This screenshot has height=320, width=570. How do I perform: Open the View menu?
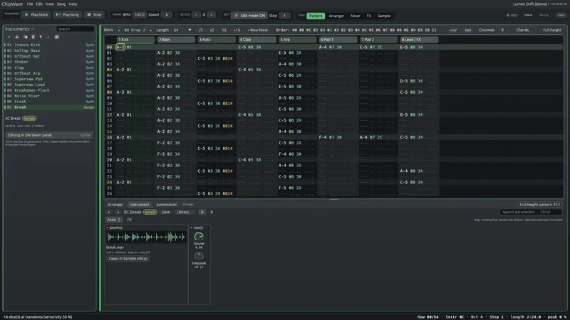click(x=49, y=4)
